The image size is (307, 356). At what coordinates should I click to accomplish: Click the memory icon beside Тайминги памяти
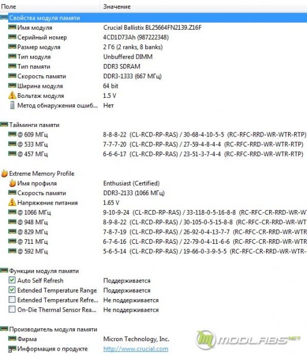[4, 125]
